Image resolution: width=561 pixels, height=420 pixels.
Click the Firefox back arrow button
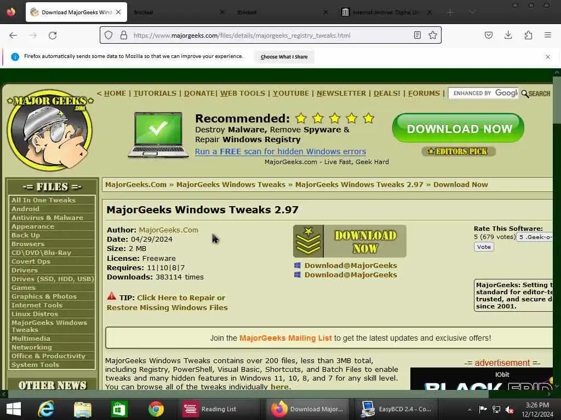13,36
